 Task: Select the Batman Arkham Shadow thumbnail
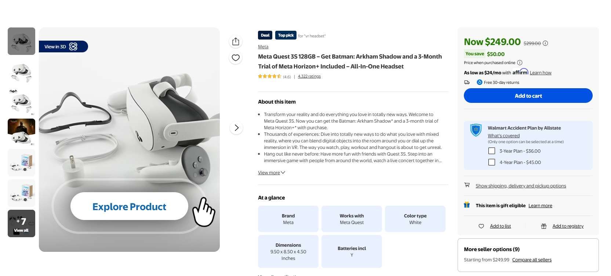22,132
